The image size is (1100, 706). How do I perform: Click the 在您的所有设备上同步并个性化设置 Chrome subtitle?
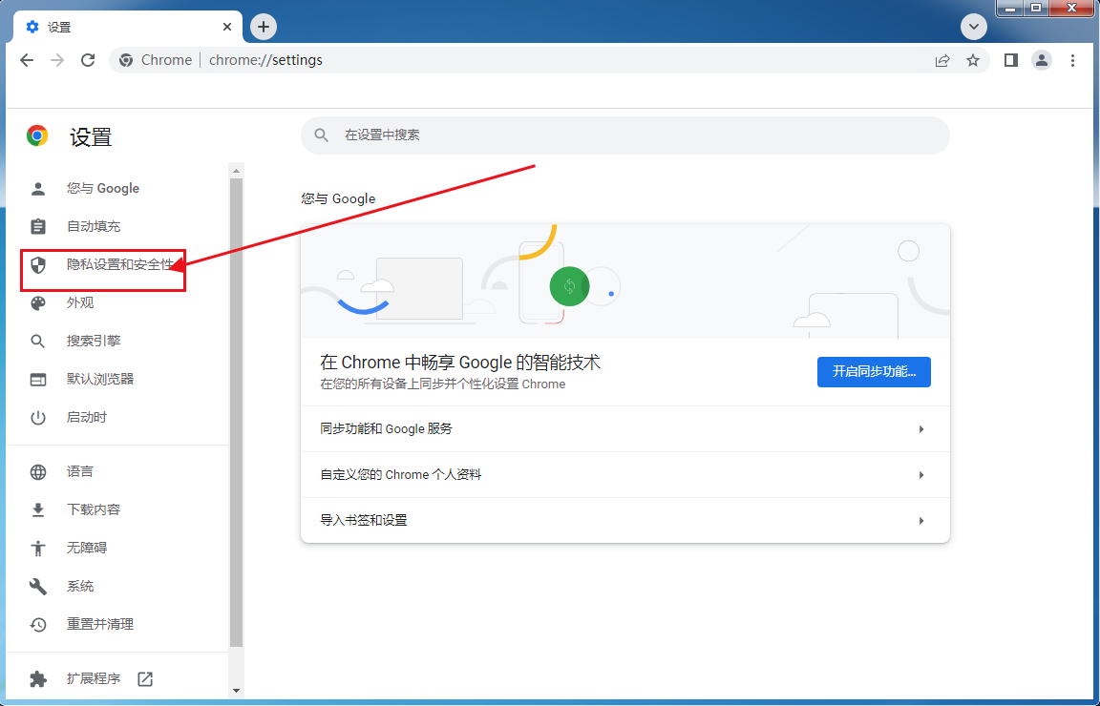(x=443, y=384)
